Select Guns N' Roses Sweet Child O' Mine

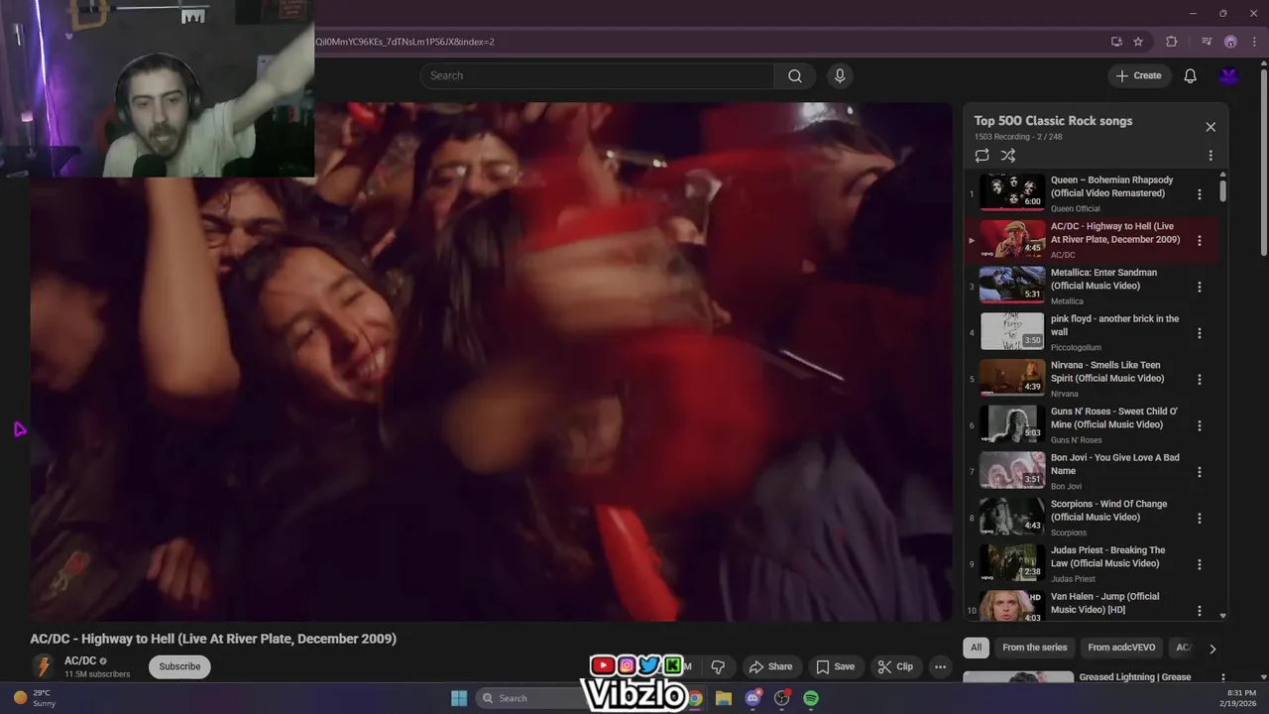1114,417
